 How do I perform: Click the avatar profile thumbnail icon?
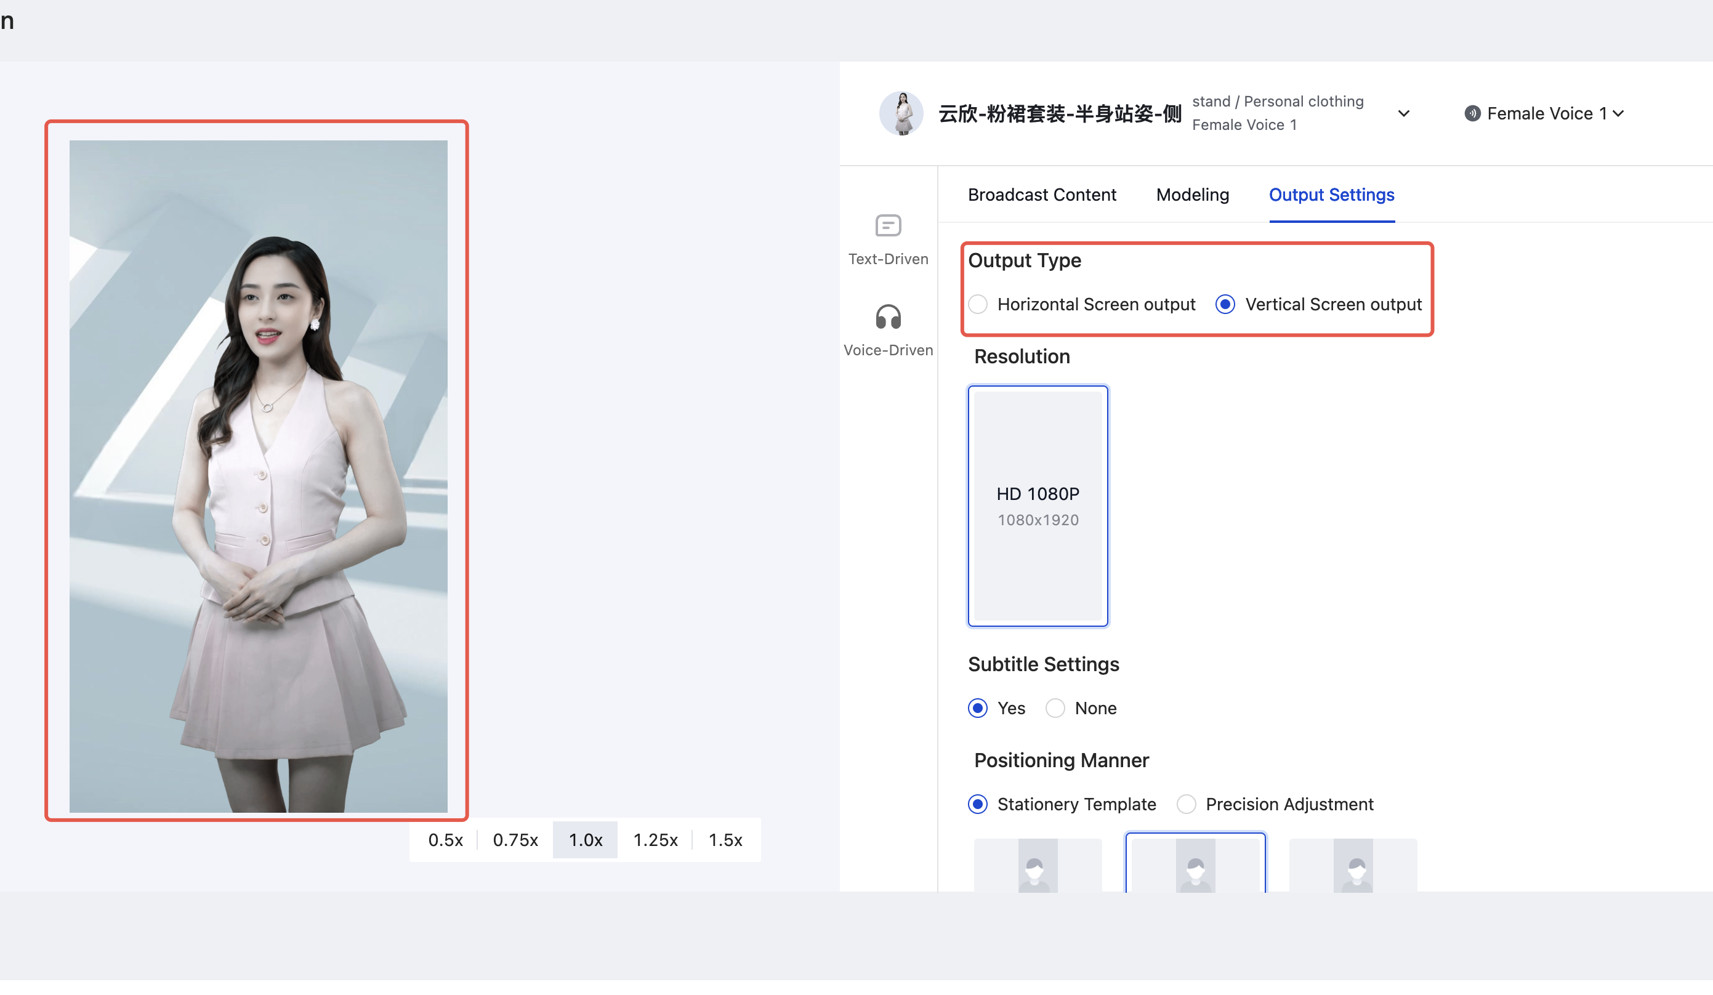tap(901, 113)
